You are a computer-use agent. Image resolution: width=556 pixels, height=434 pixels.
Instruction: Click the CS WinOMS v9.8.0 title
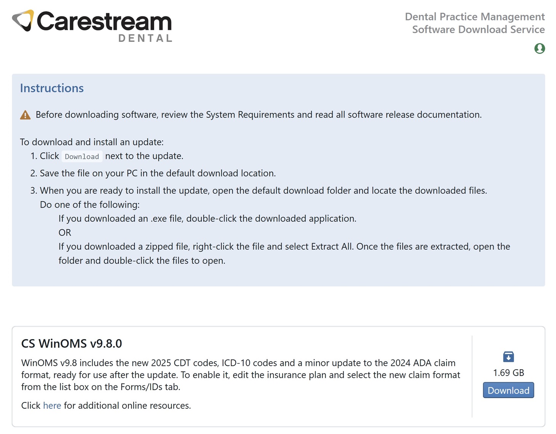click(72, 343)
